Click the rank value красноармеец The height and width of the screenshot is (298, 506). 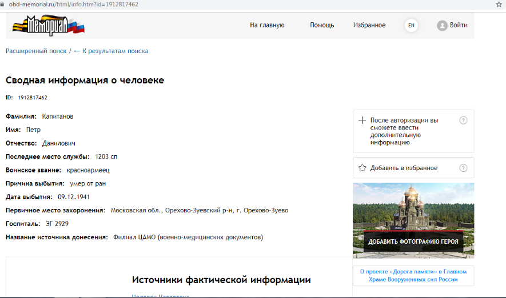coord(88,170)
